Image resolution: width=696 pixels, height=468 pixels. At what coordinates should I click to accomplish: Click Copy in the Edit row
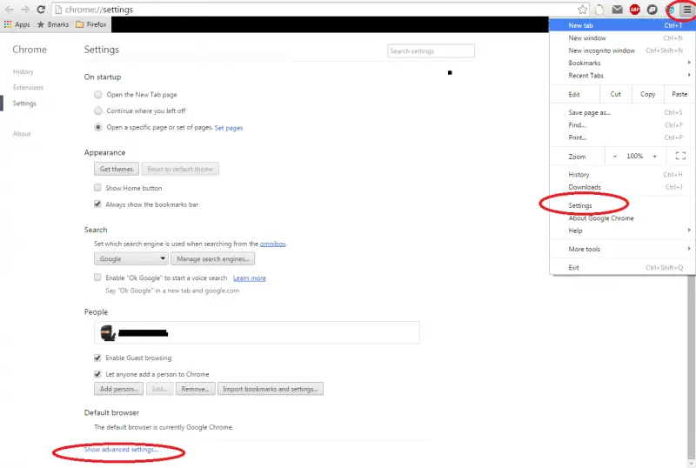(x=647, y=94)
